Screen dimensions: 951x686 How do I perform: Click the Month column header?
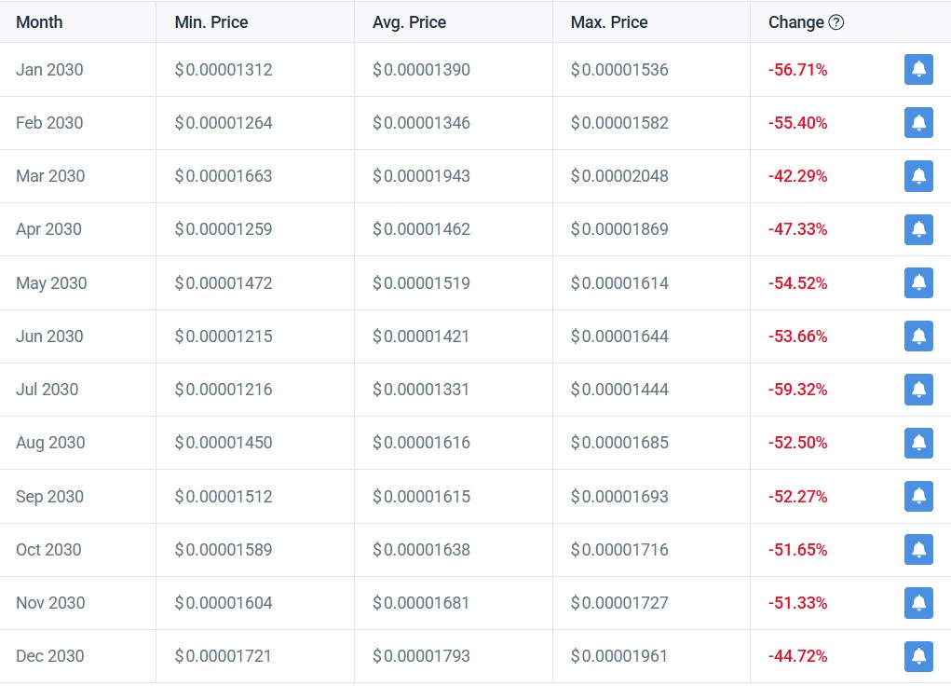[x=38, y=21]
